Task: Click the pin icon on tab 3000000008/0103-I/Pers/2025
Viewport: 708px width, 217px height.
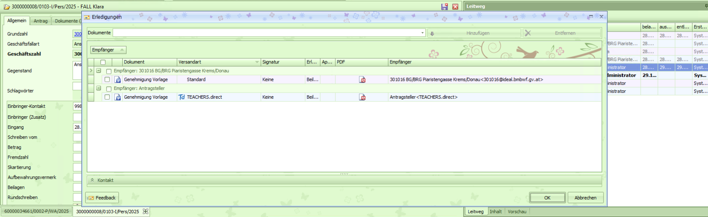Action: tap(145, 212)
